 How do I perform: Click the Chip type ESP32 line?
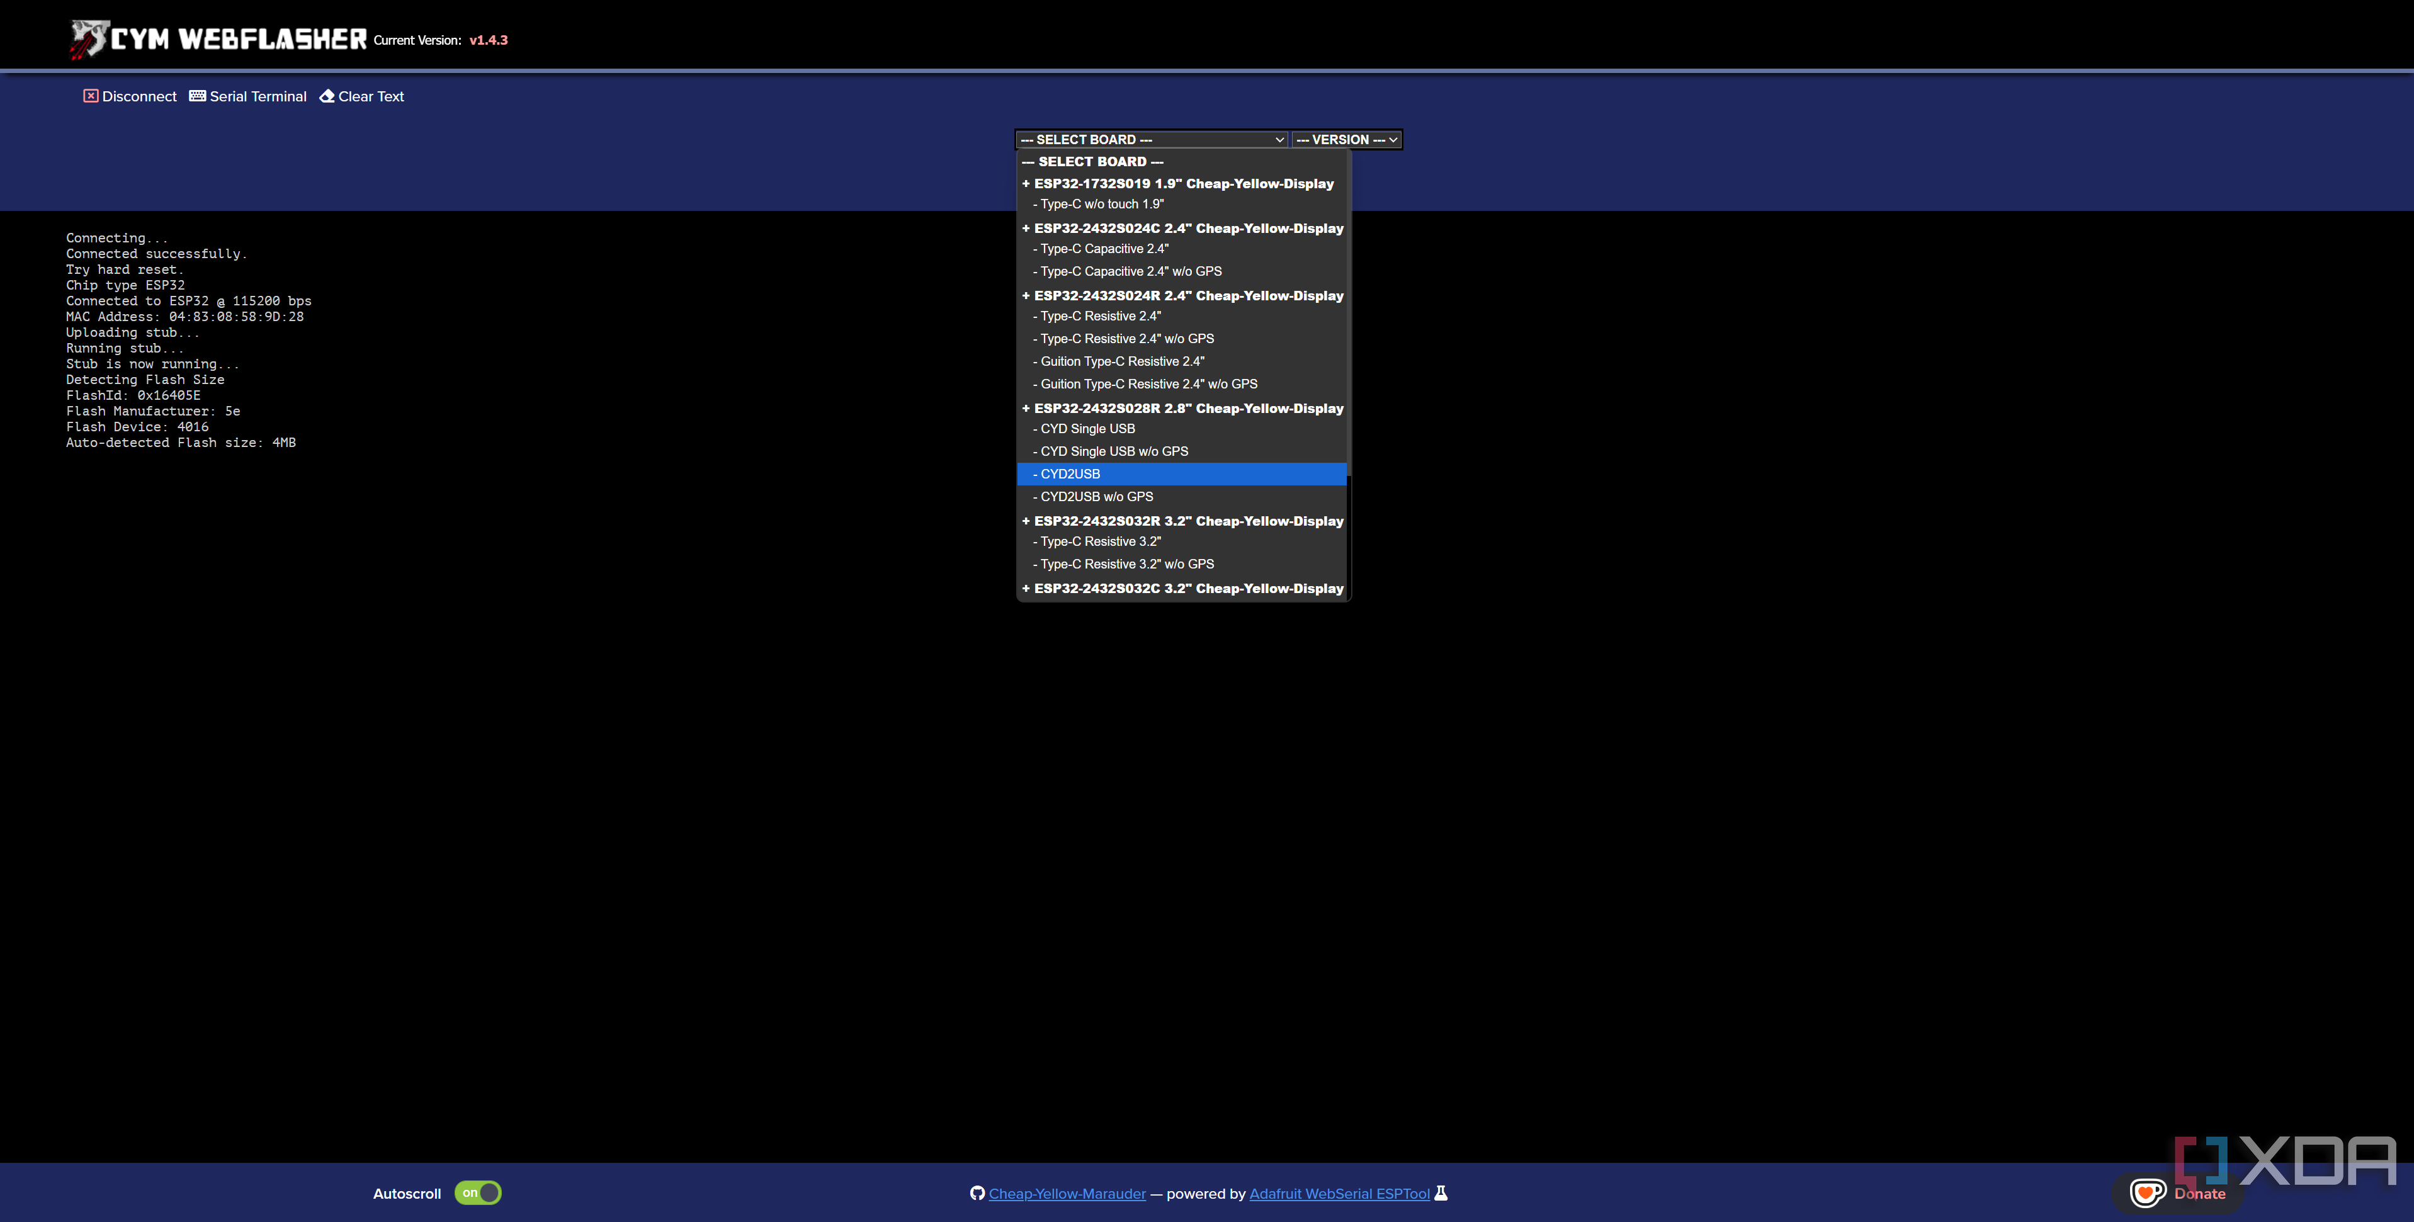click(125, 286)
